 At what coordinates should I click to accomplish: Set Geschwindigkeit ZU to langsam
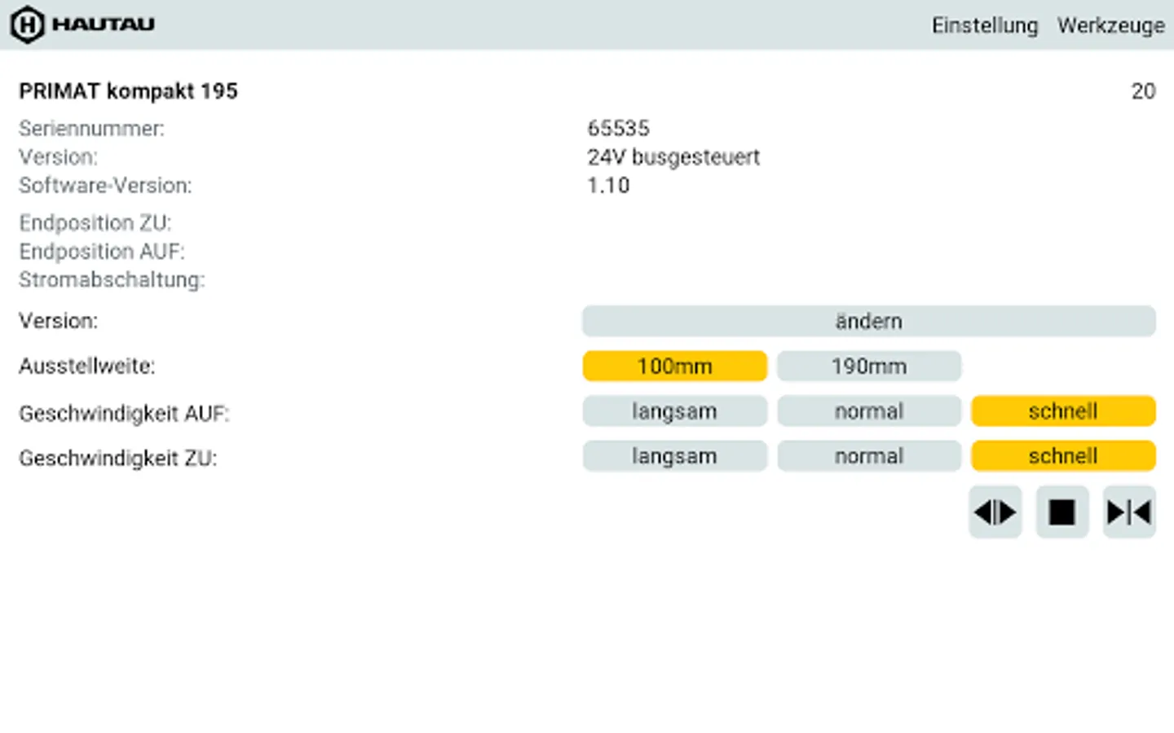(x=675, y=456)
